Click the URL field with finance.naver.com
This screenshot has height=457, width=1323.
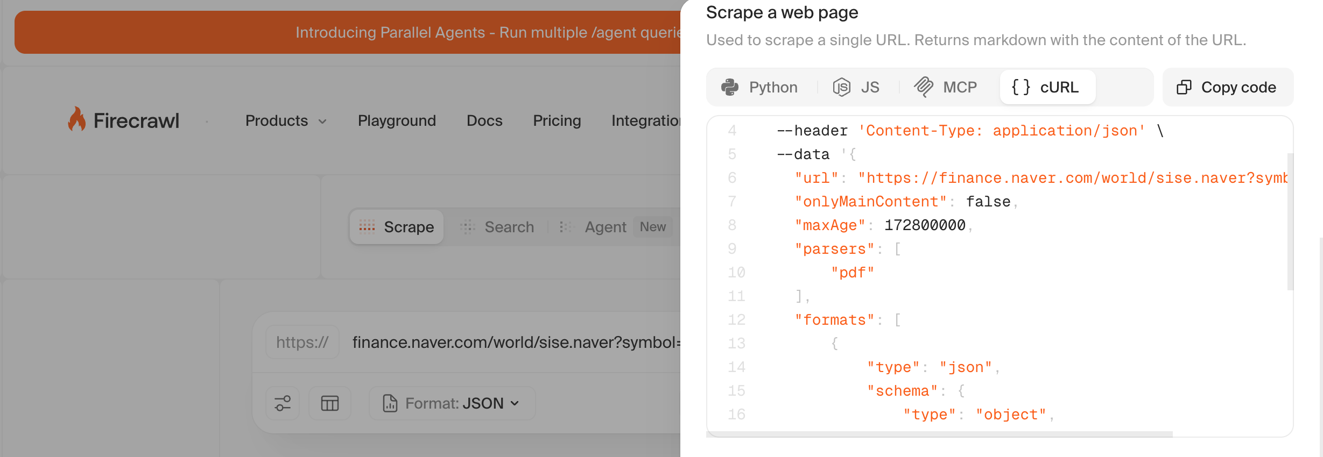point(516,342)
